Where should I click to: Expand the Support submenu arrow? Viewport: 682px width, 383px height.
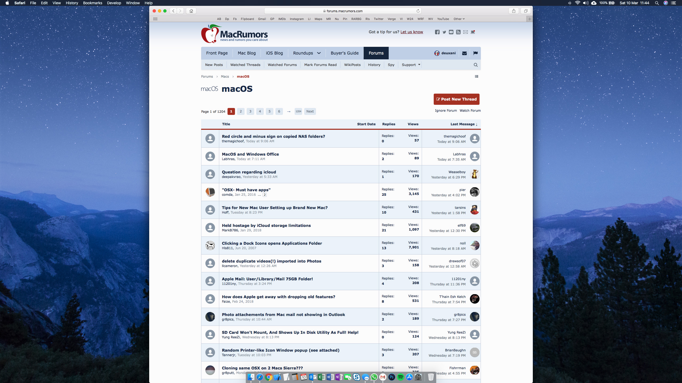(x=419, y=65)
